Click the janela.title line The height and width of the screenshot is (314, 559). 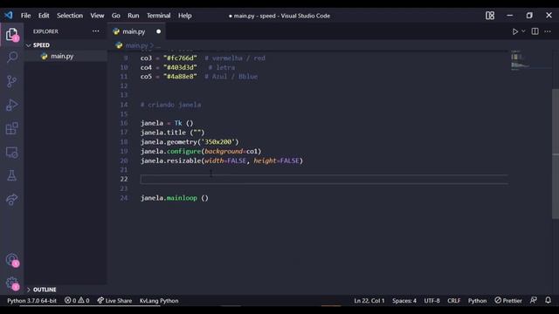coord(173,133)
